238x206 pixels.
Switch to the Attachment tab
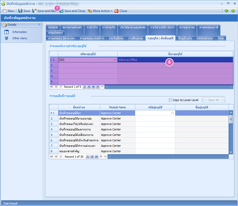pyautogui.click(x=55, y=33)
